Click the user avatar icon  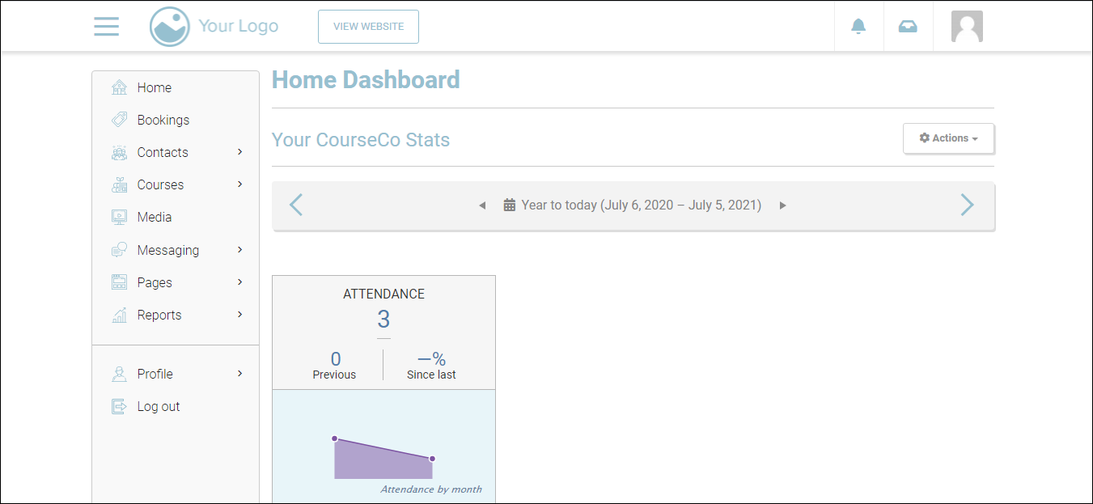click(x=967, y=27)
